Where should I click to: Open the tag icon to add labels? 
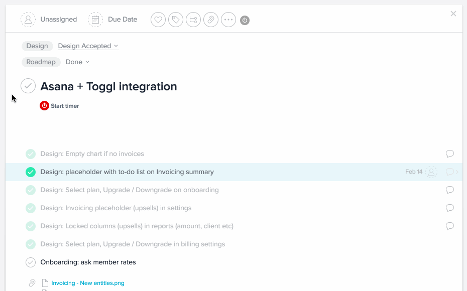coord(175,20)
